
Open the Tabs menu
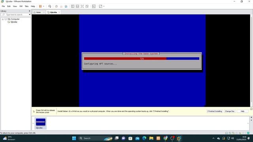26,6
